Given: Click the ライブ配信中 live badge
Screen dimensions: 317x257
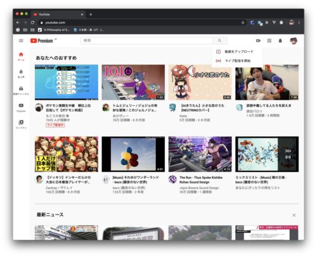Looking at the screenshot, I should coord(55,125).
